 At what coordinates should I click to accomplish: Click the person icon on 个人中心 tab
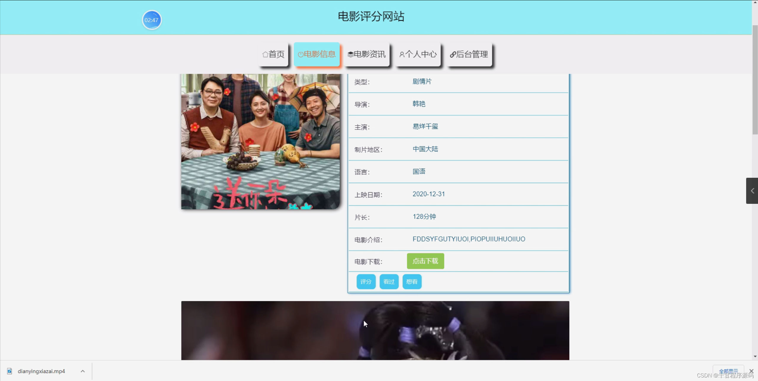click(402, 55)
